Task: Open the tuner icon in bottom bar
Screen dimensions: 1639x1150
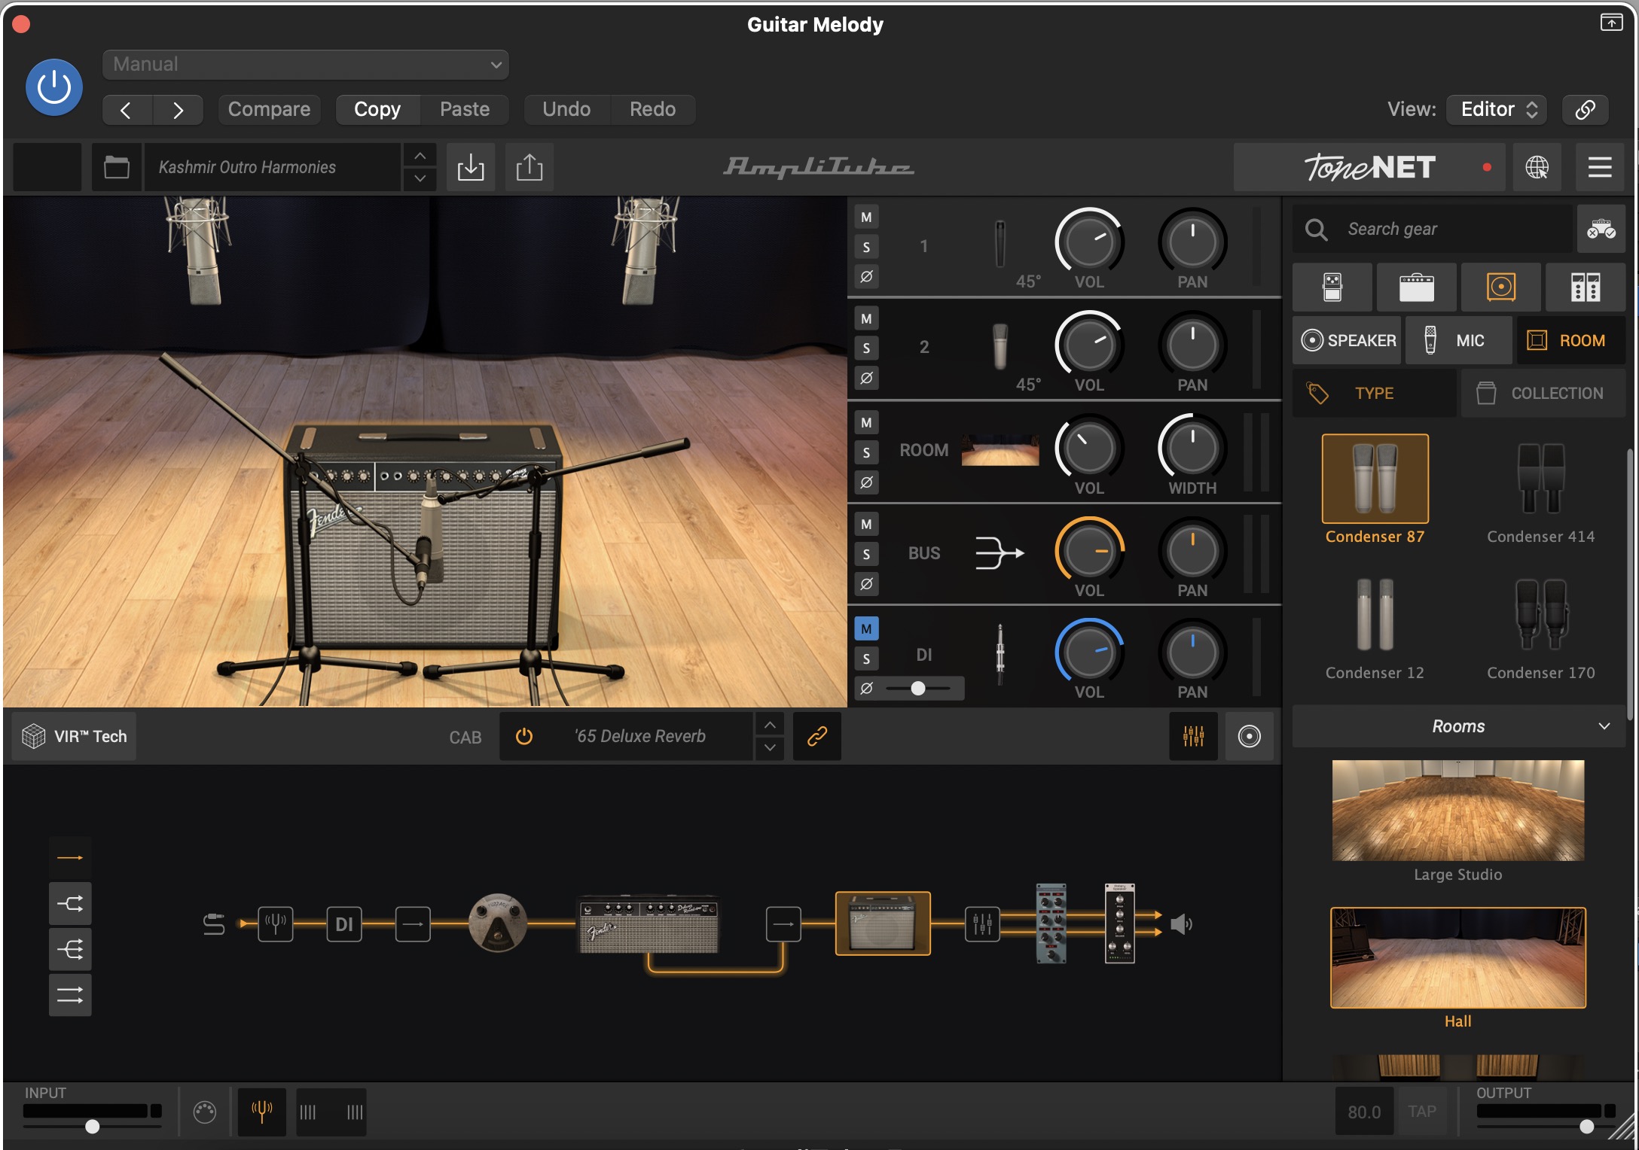Action: (261, 1111)
